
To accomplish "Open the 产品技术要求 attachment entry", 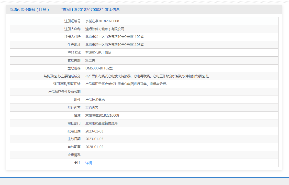I will pyautogui.click(x=95, y=100).
